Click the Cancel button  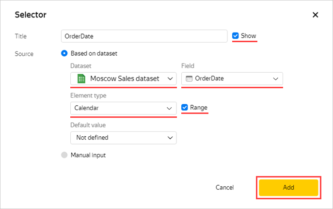(224, 187)
